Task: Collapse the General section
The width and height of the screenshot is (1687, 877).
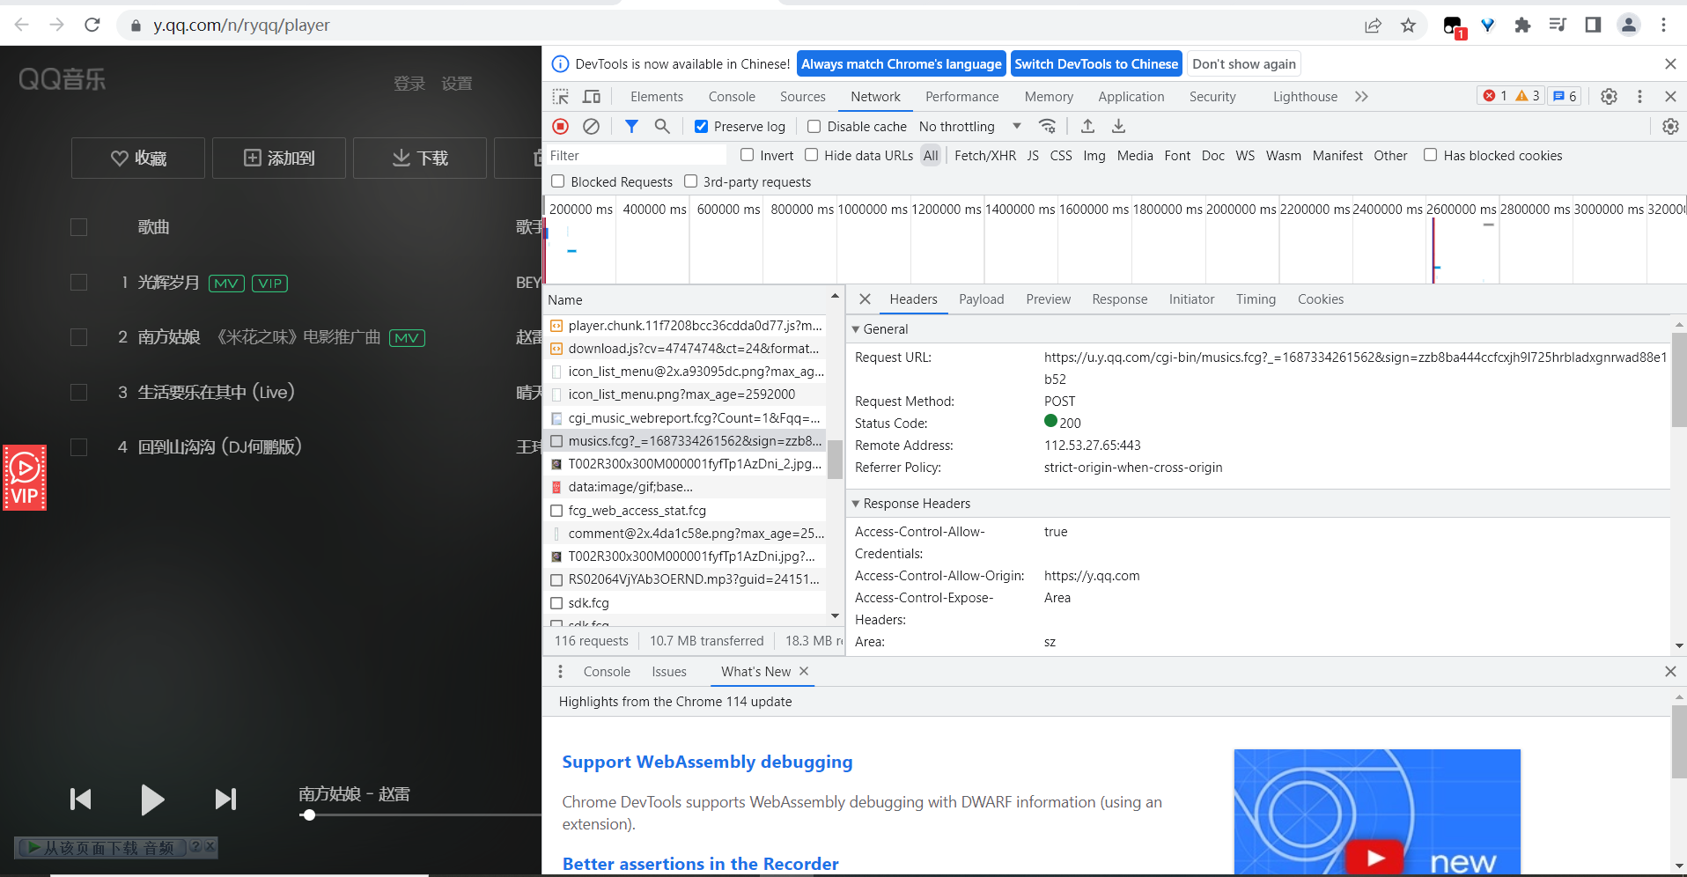Action: pos(856,329)
